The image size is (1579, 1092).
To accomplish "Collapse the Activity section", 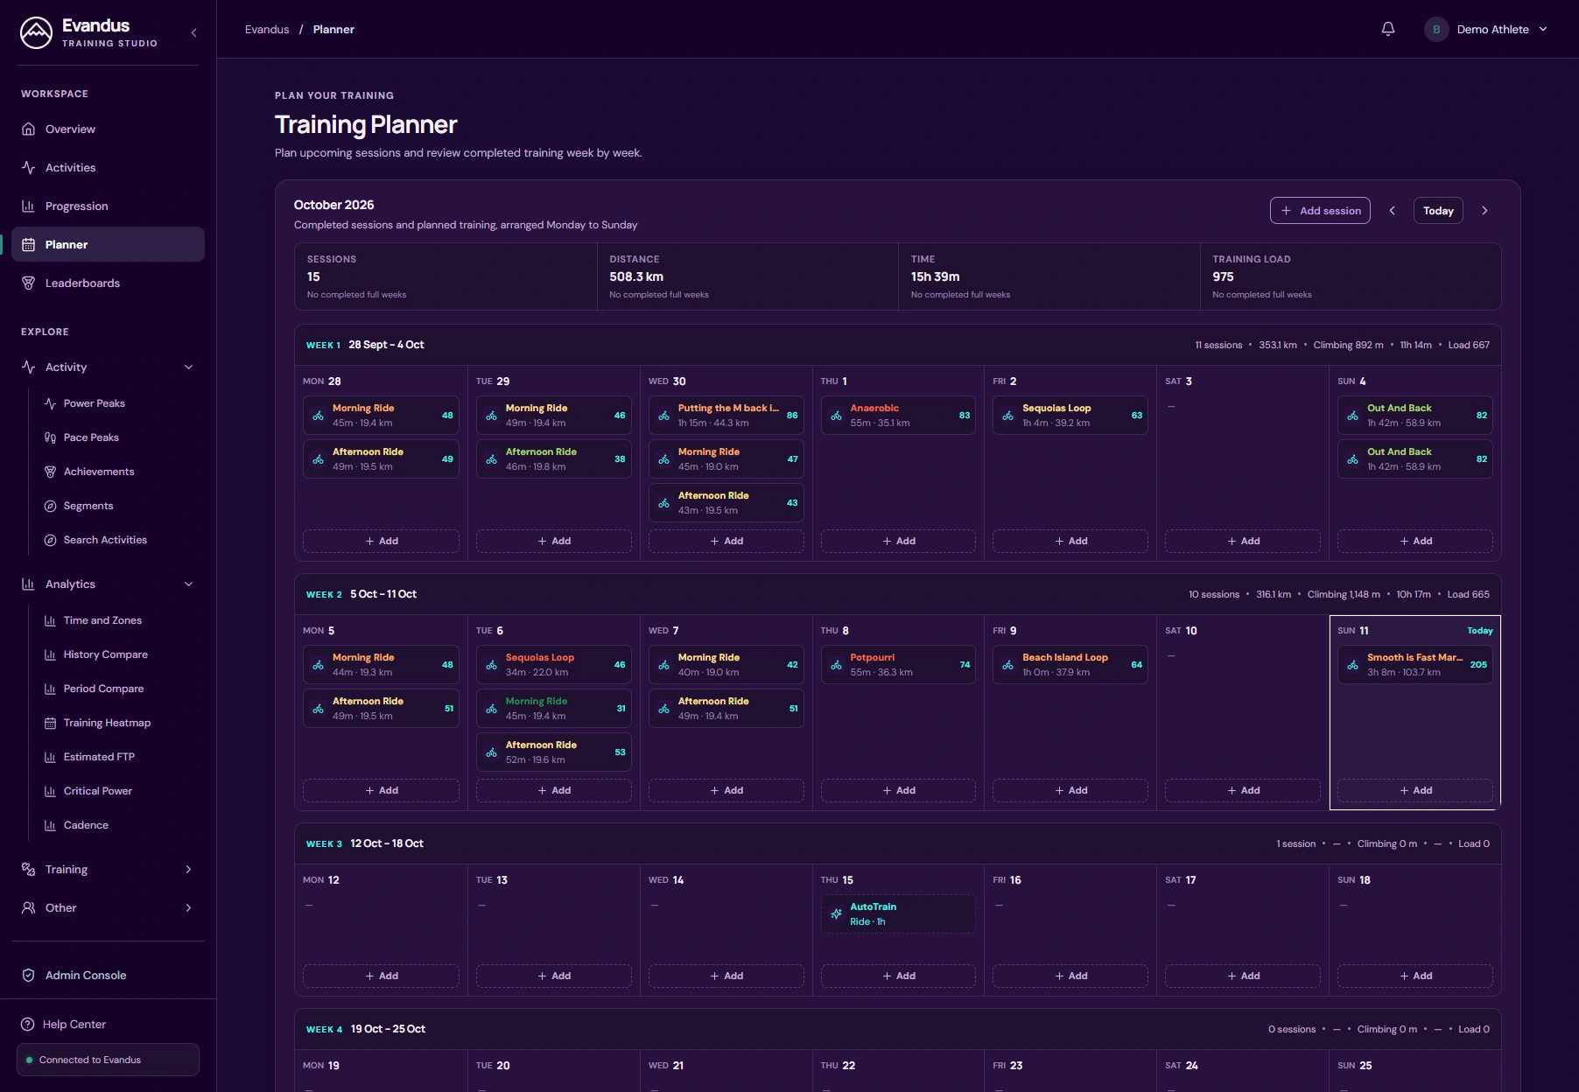I will 188,367.
